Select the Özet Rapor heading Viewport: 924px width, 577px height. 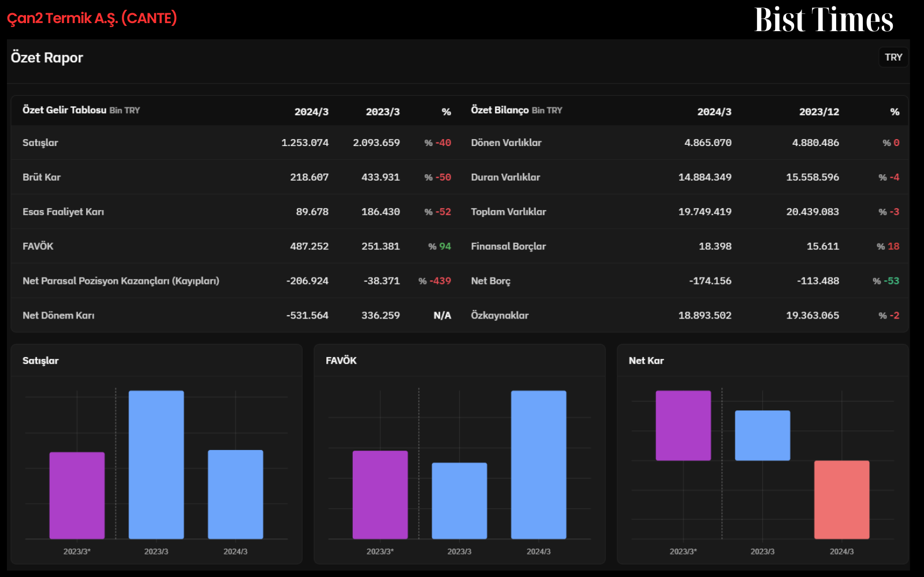pos(47,58)
